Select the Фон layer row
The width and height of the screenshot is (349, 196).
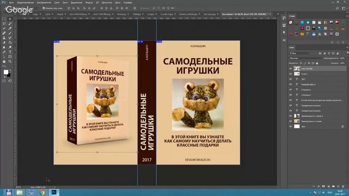tap(318, 126)
